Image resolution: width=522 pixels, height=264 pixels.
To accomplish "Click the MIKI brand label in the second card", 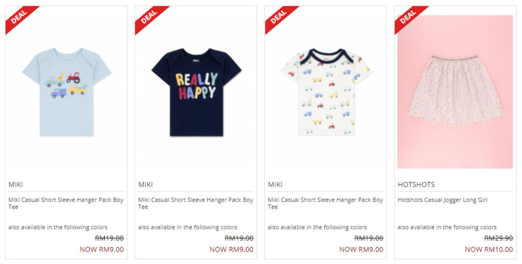I will (x=146, y=185).
